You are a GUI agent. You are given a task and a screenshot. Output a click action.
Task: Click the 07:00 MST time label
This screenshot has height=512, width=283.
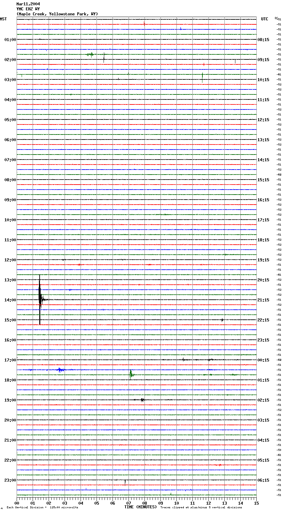[x=10, y=160]
